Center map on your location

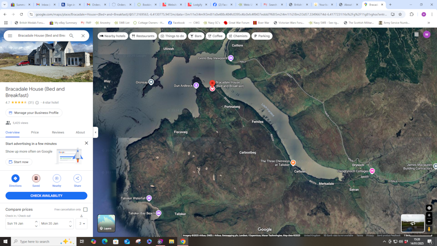click(x=429, y=208)
